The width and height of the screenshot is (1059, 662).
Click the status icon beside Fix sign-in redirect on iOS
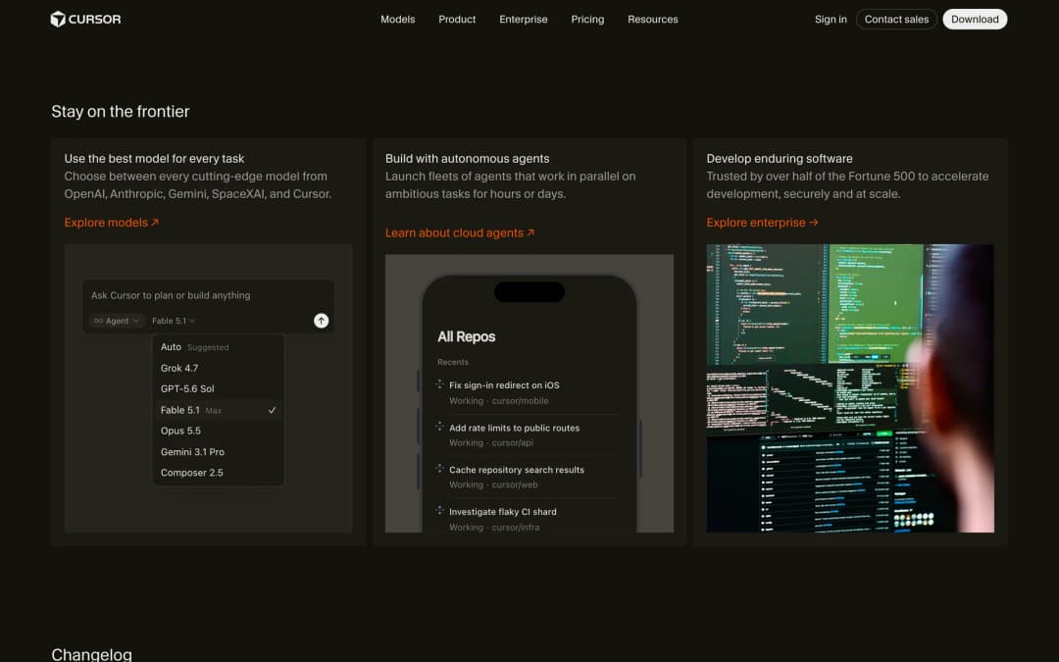click(439, 384)
